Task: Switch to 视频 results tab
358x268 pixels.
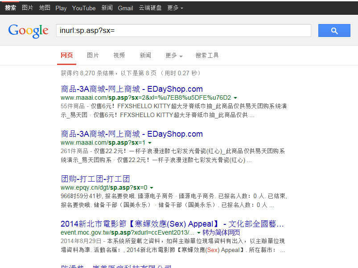Action: (119, 55)
